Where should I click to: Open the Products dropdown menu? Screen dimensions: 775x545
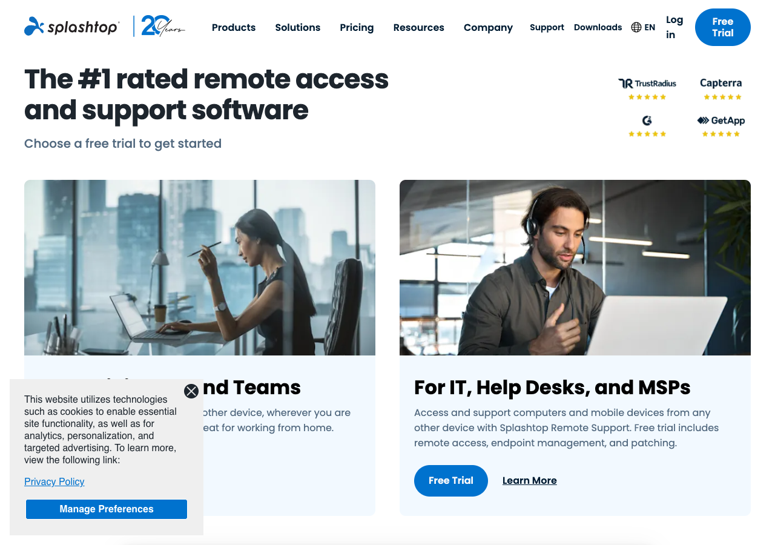[234, 27]
